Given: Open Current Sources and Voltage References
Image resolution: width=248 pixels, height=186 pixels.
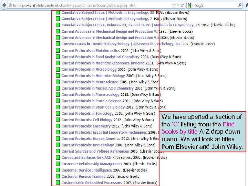Looking at the screenshot, I should 95,151.
